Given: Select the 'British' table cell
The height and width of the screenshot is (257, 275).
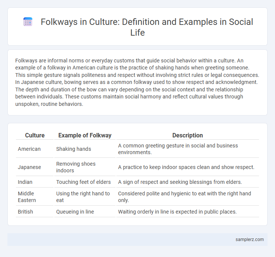Looking at the screenshot, I should pos(35,212).
